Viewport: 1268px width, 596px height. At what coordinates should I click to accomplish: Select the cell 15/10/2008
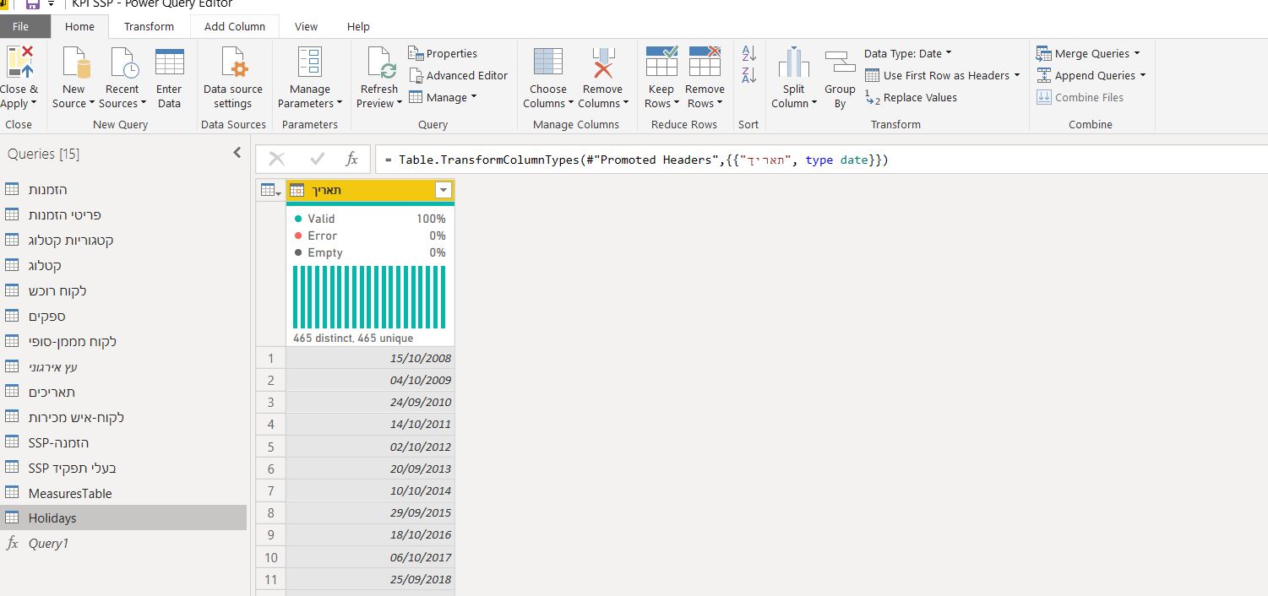[370, 358]
